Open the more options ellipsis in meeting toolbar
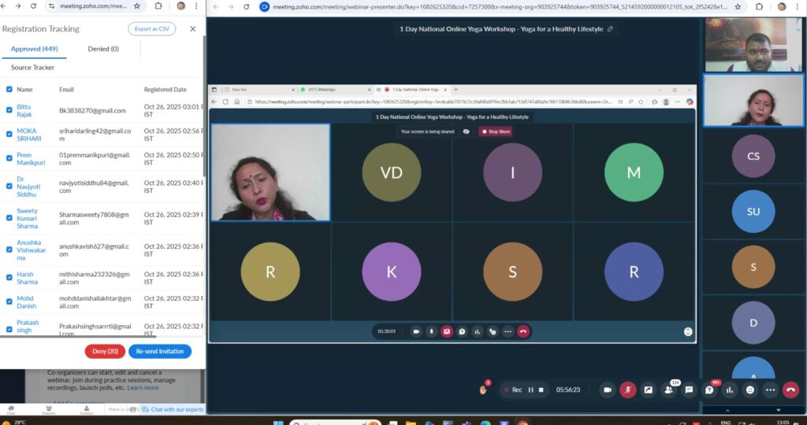807x425 pixels. pos(770,390)
